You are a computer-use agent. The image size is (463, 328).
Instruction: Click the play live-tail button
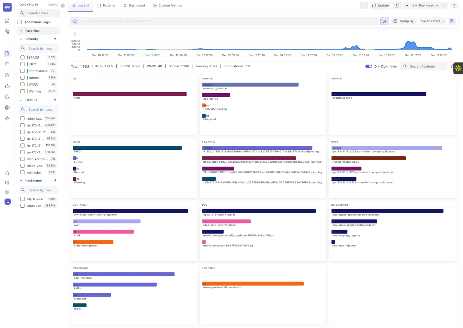[364, 5]
